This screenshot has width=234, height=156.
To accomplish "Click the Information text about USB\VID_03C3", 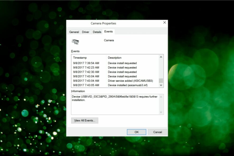I will pos(114,98).
